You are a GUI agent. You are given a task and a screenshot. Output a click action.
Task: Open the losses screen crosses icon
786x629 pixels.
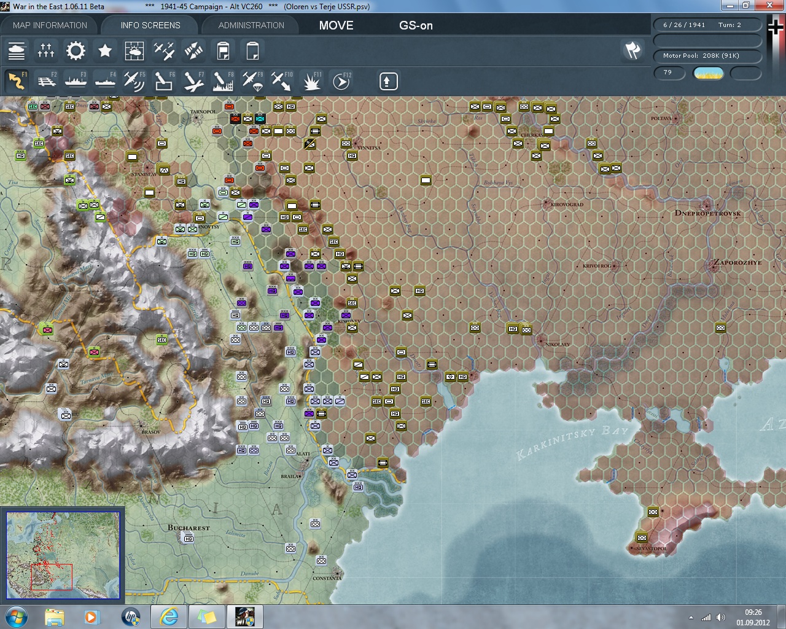tap(46, 50)
